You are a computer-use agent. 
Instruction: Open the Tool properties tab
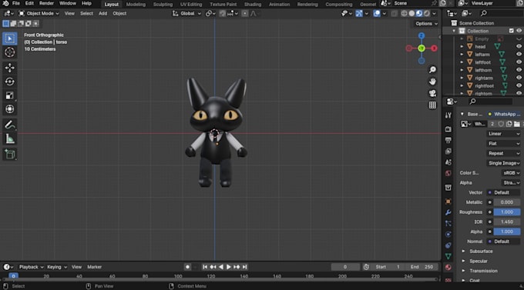(448, 115)
